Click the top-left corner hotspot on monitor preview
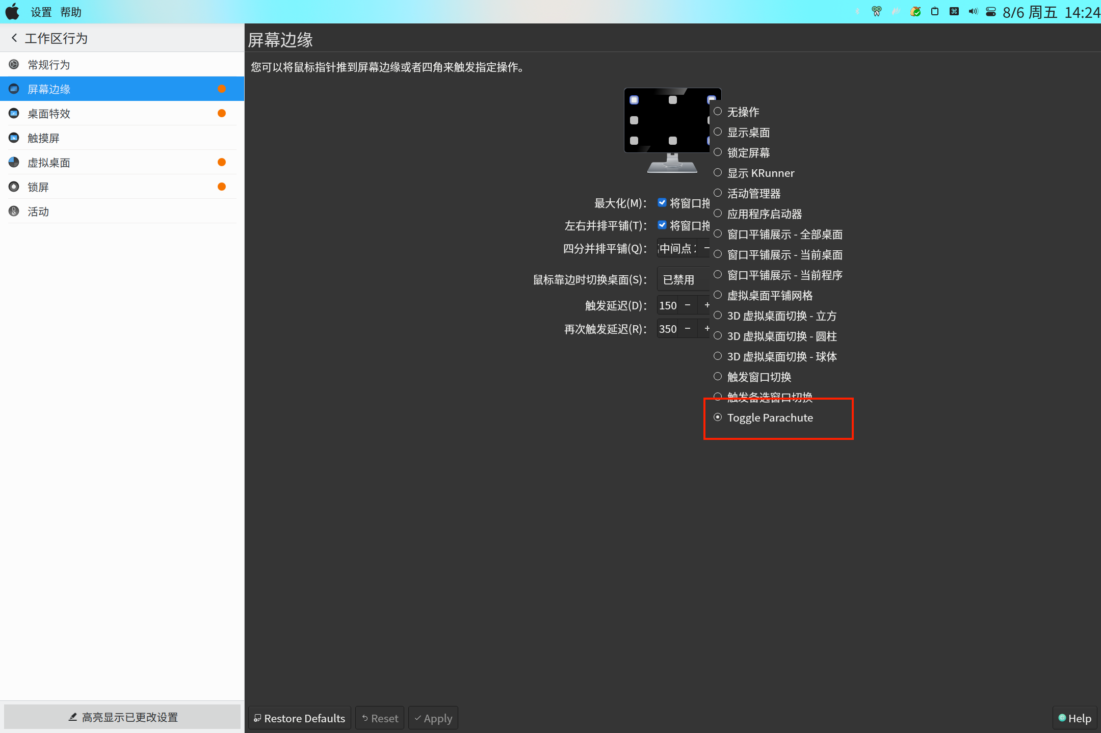 tap(634, 100)
